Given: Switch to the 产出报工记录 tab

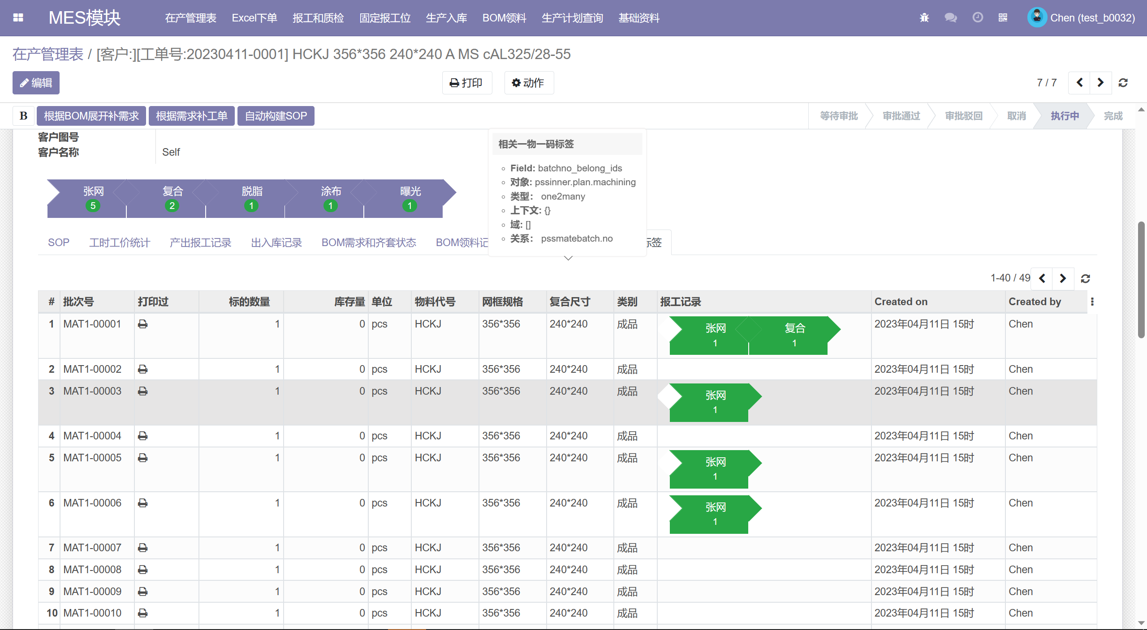Looking at the screenshot, I should [x=200, y=243].
